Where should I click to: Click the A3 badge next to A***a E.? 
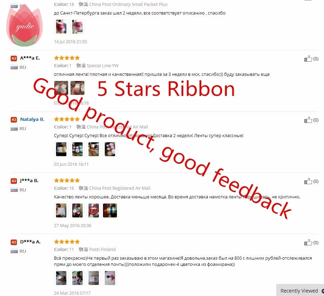click(14, 58)
